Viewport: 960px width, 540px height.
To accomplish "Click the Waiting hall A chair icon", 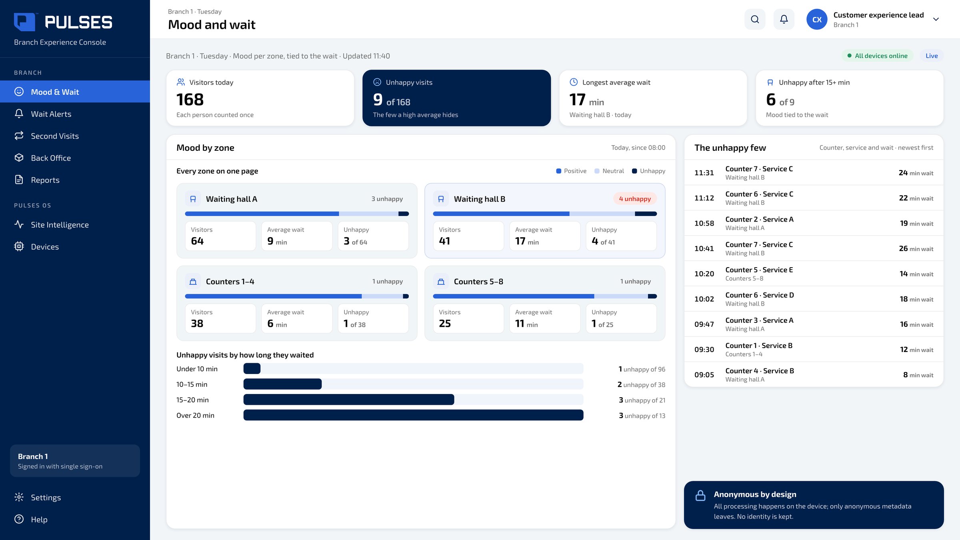I will pos(193,199).
